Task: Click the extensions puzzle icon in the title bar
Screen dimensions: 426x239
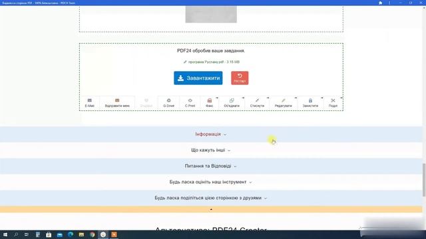Action: (380, 3)
